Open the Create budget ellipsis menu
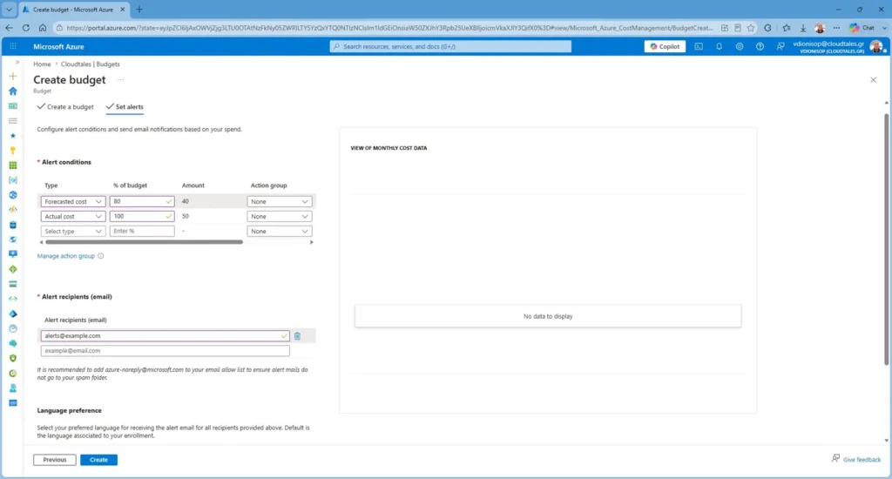Viewport: 892px width, 479px height. click(x=120, y=80)
